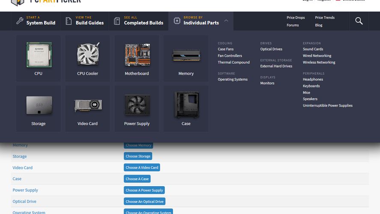Collapse the Individual Parts menu chevron
The height and width of the screenshot is (214, 380).
click(226, 21)
